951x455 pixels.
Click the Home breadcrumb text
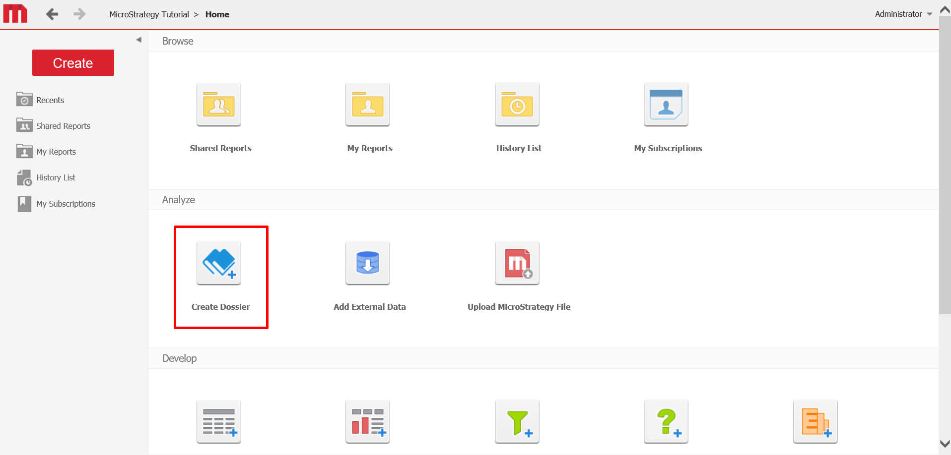click(217, 14)
